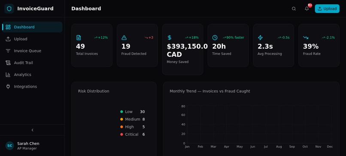Image resolution: width=346 pixels, height=156 pixels.
Task: Click the Fraud Rate trending-down icon
Action: point(306,37)
